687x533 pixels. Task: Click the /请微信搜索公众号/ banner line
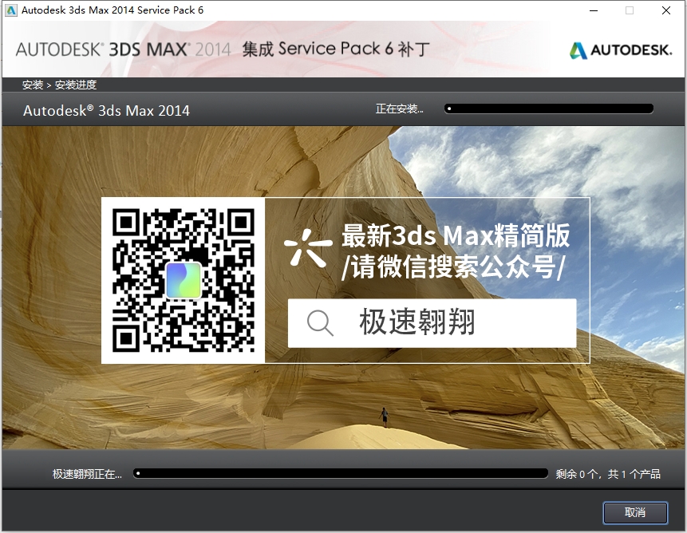452,266
